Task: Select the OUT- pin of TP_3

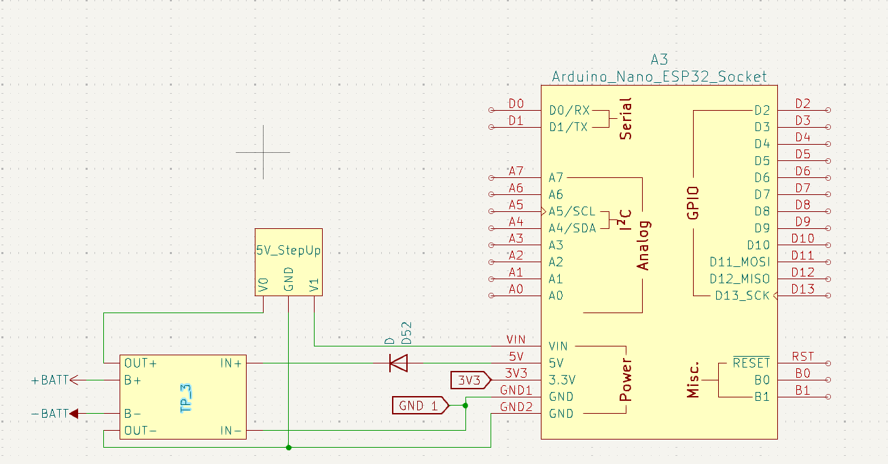Action: click(x=141, y=431)
